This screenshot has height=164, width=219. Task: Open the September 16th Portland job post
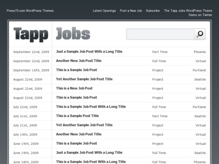(77, 70)
